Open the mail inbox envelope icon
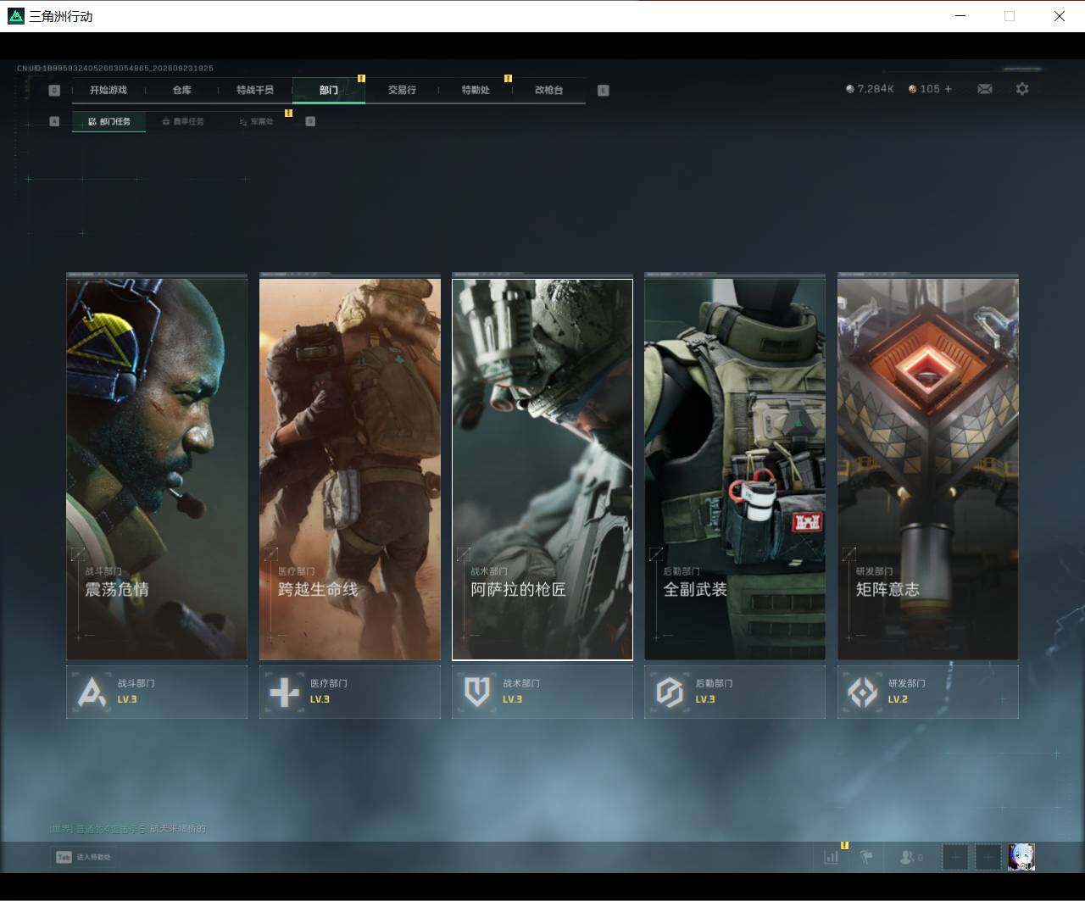 coord(985,89)
